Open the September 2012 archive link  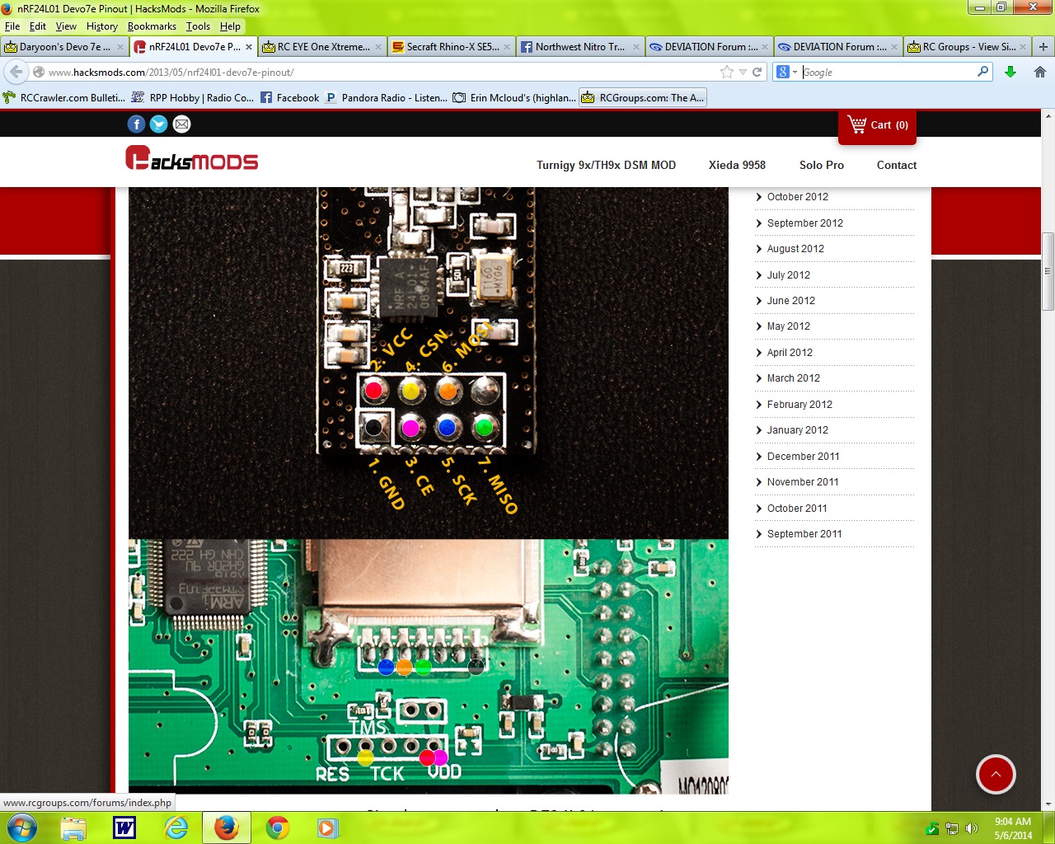click(x=804, y=223)
